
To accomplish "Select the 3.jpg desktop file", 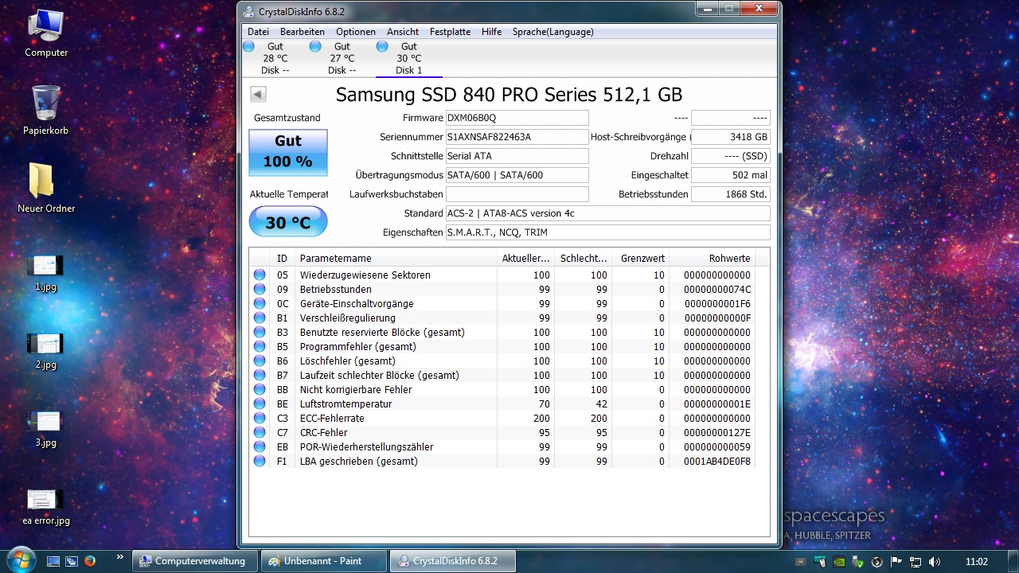I will 45,429.
